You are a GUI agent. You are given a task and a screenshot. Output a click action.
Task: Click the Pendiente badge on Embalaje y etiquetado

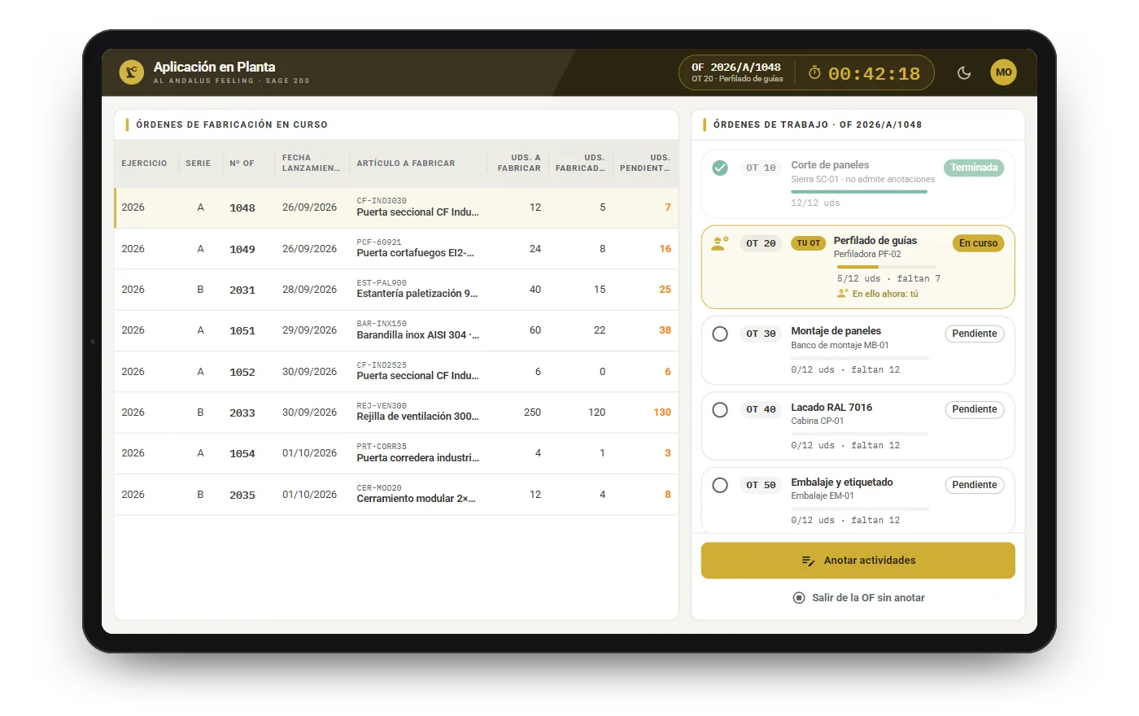tap(975, 485)
